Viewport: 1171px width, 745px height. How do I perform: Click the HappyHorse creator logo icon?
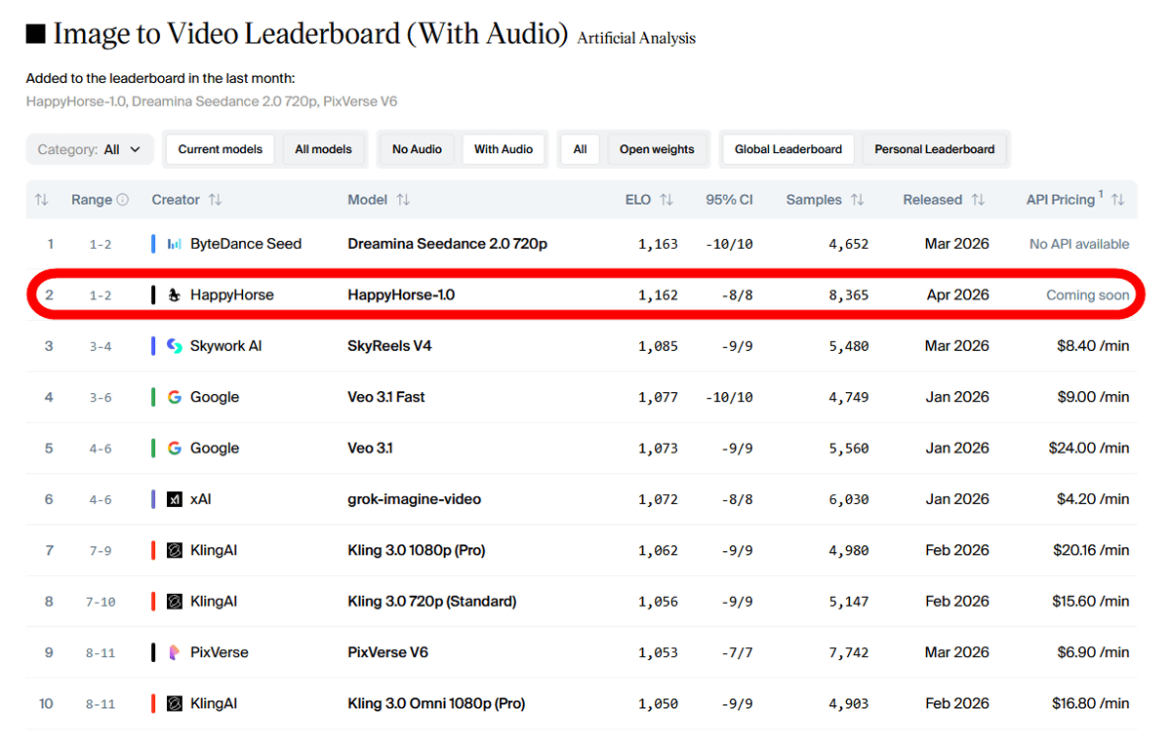click(x=175, y=295)
